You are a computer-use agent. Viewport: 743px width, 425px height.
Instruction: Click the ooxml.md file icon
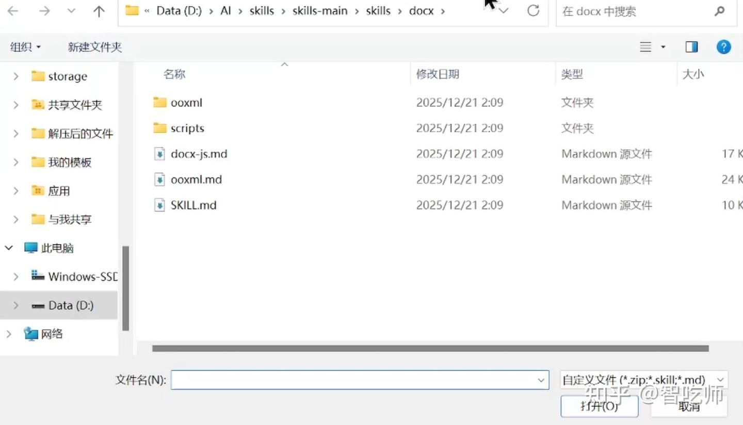(160, 179)
